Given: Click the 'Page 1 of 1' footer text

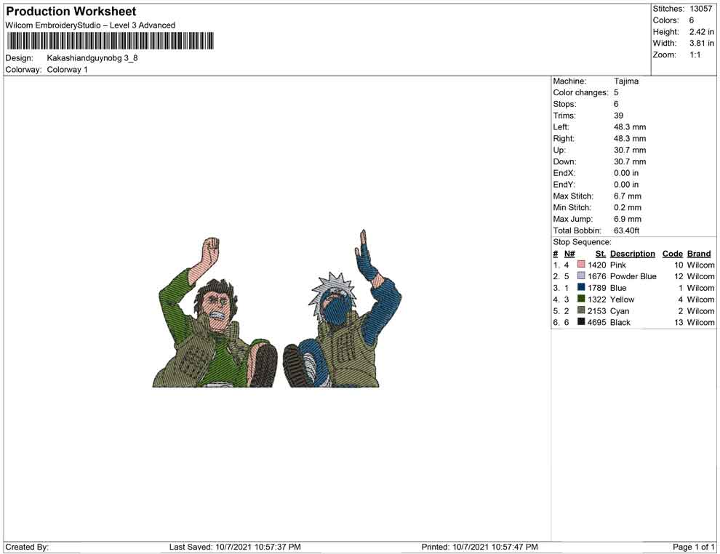Looking at the screenshot, I should 693,547.
